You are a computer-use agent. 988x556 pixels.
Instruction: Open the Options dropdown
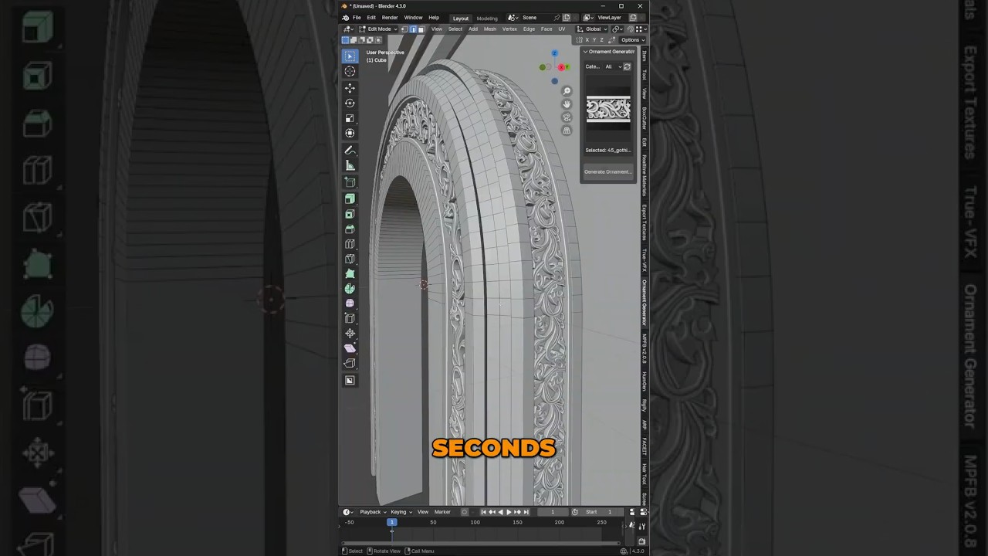pyautogui.click(x=632, y=40)
